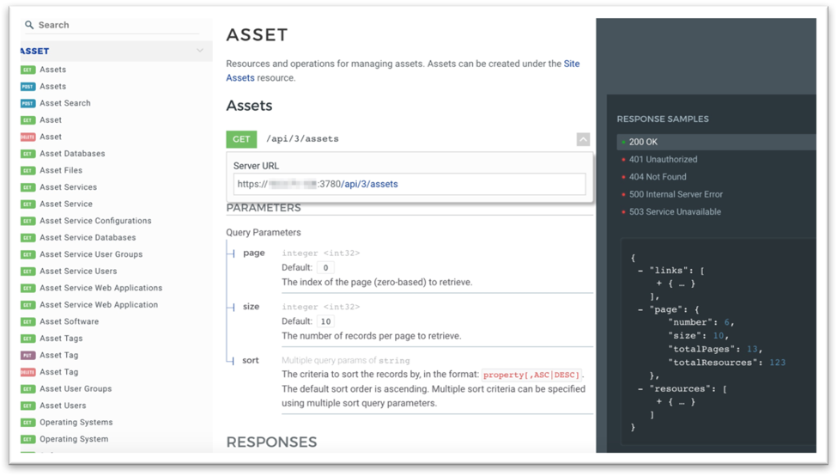The image size is (837, 476).
Task: Switch to 500 Internal Server Error sample
Action: tap(676, 194)
